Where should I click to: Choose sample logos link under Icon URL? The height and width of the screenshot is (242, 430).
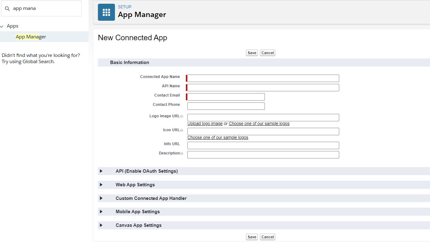[x=218, y=138]
